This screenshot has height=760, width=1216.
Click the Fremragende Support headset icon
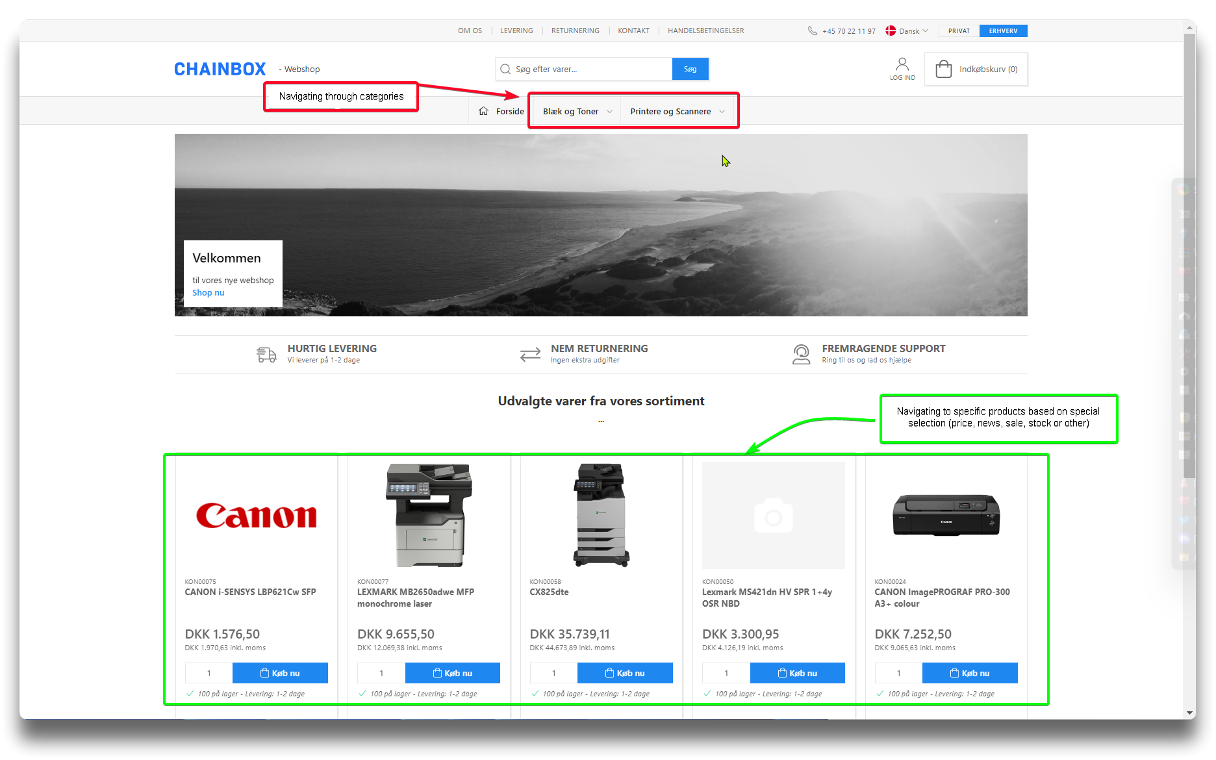point(801,354)
